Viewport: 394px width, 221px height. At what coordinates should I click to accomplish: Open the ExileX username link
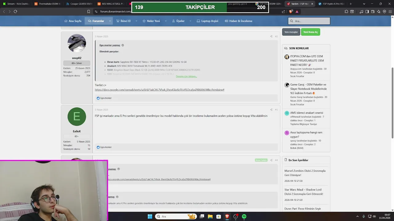[x=77, y=131]
